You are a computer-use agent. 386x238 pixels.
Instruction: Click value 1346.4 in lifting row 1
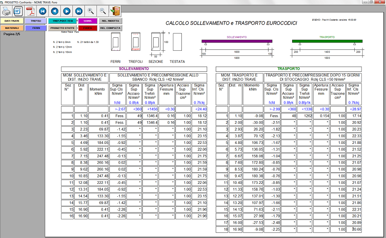point(152,116)
